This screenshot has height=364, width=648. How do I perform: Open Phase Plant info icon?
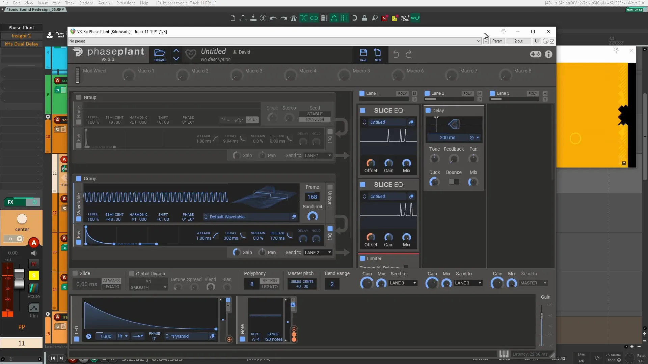click(548, 54)
